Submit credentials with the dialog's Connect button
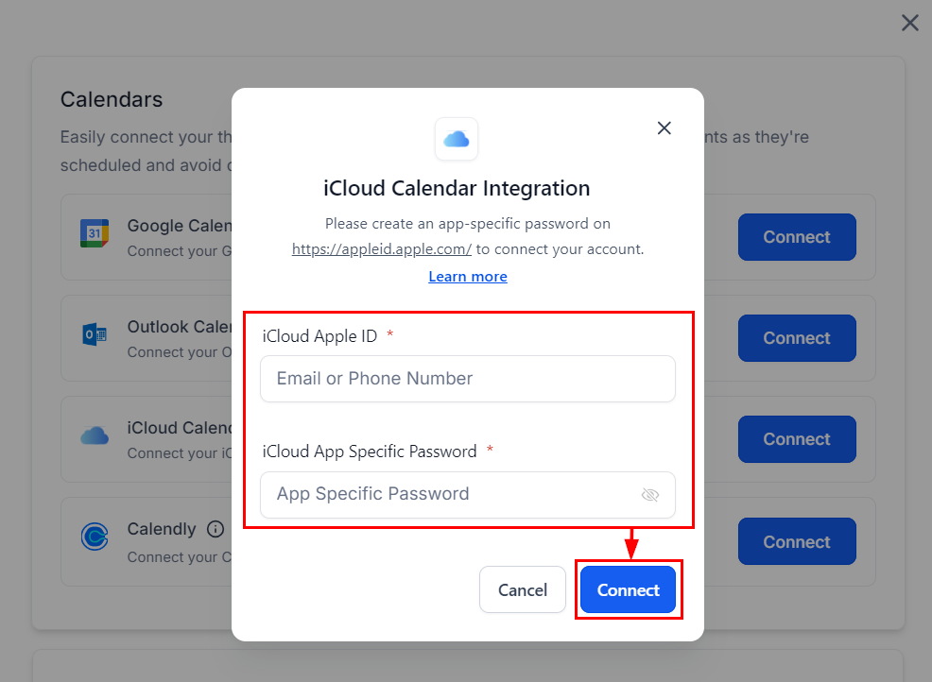 (628, 590)
